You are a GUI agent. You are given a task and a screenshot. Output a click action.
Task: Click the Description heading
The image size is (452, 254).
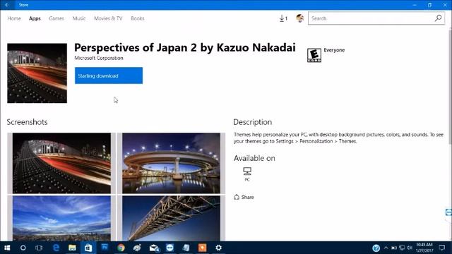click(x=253, y=122)
